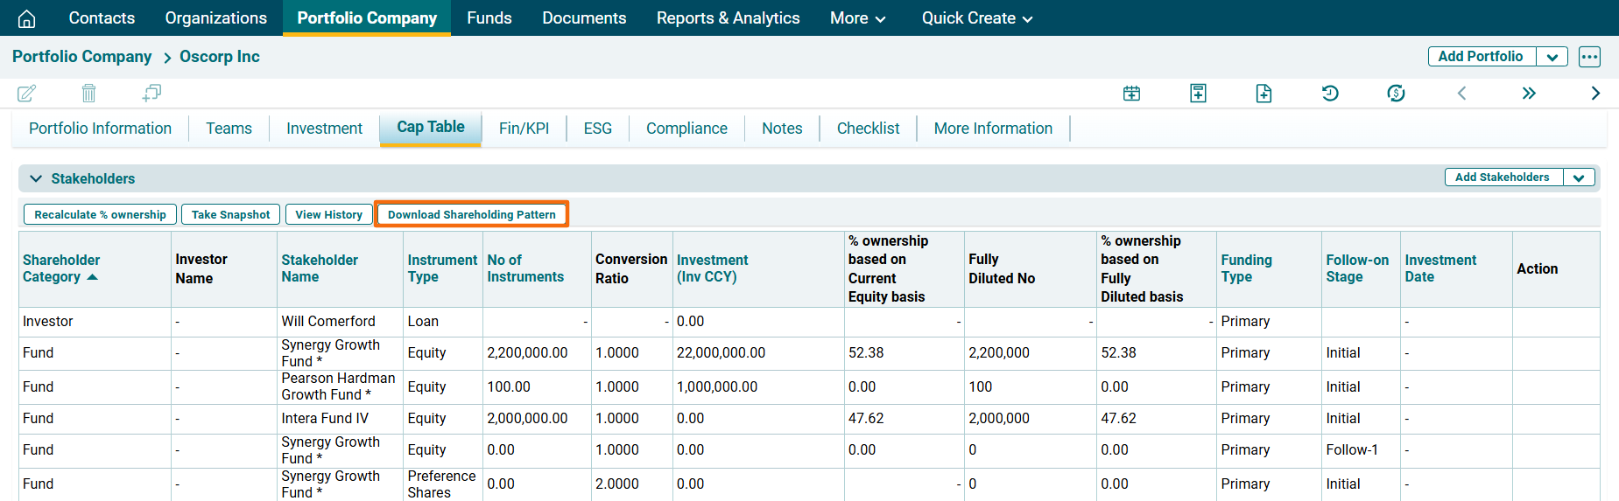Open the three-dot more options button

1589,57
